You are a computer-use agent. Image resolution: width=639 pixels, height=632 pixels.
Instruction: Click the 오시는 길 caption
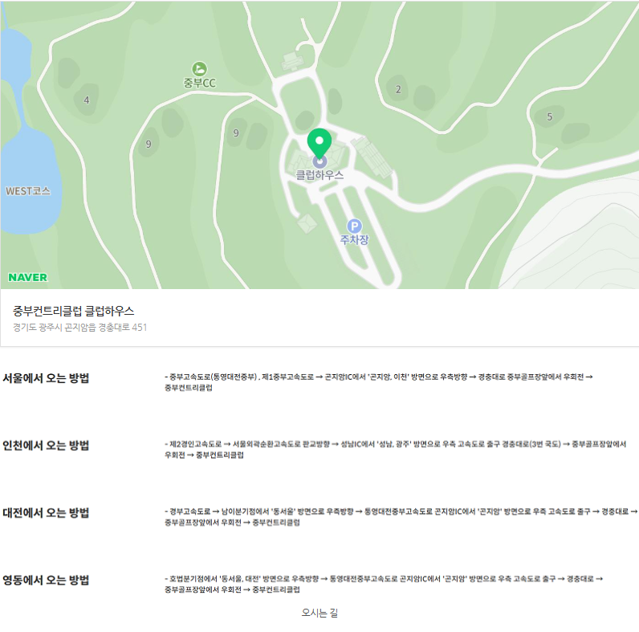(319, 613)
